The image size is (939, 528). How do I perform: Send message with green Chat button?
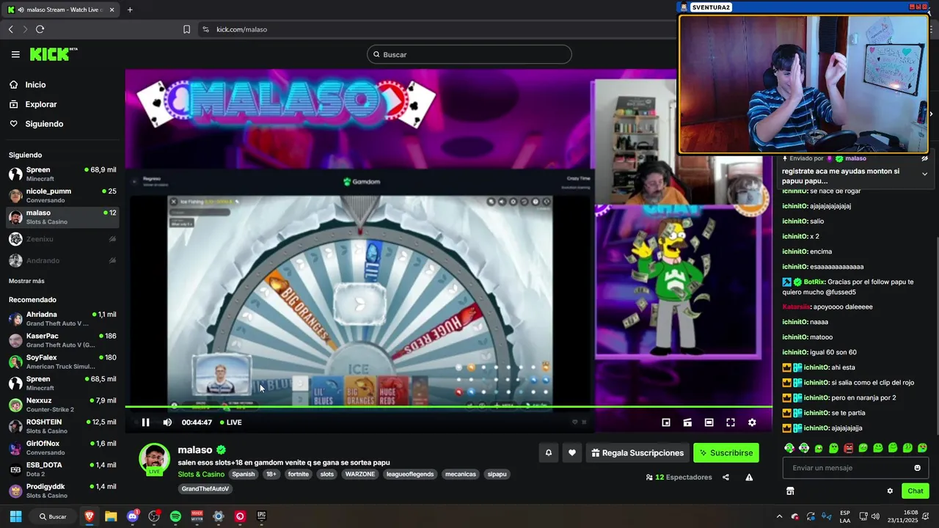click(x=916, y=491)
